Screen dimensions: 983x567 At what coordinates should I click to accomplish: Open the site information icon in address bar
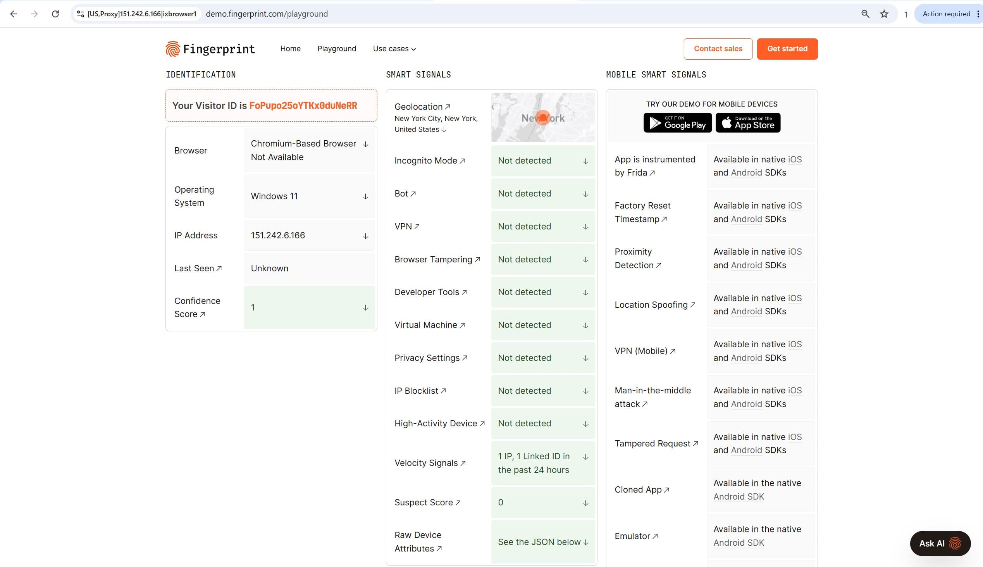pos(81,14)
